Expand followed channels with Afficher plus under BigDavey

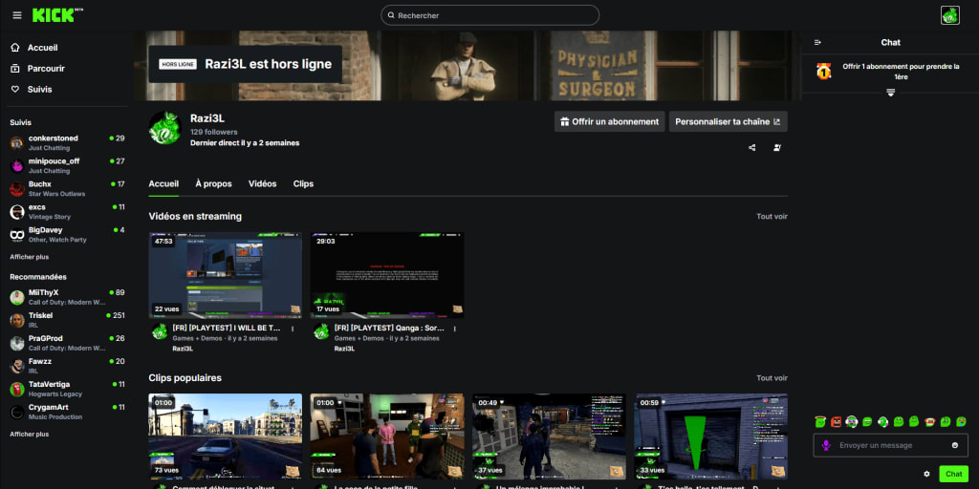pyautogui.click(x=30, y=257)
